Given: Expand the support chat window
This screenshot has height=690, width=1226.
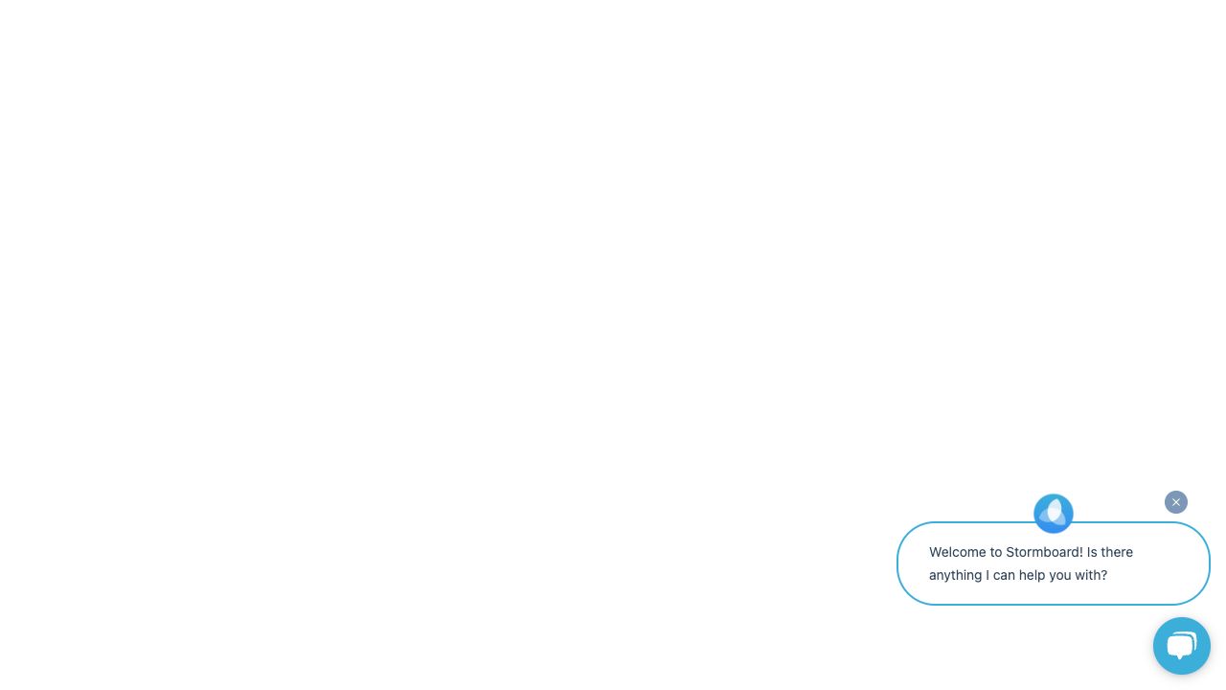Looking at the screenshot, I should tap(1181, 646).
